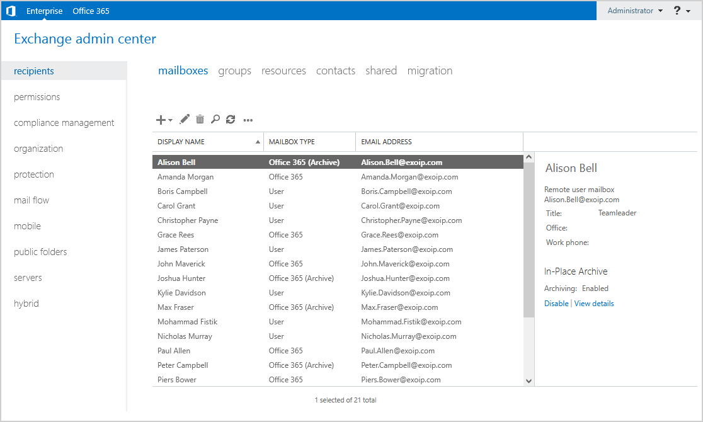Select Piers Bower mailbox

[x=338, y=379]
